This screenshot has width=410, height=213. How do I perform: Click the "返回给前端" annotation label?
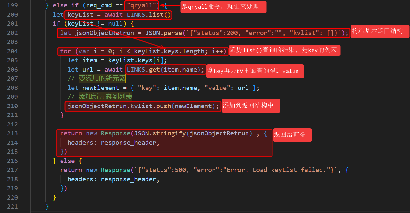click(290, 135)
